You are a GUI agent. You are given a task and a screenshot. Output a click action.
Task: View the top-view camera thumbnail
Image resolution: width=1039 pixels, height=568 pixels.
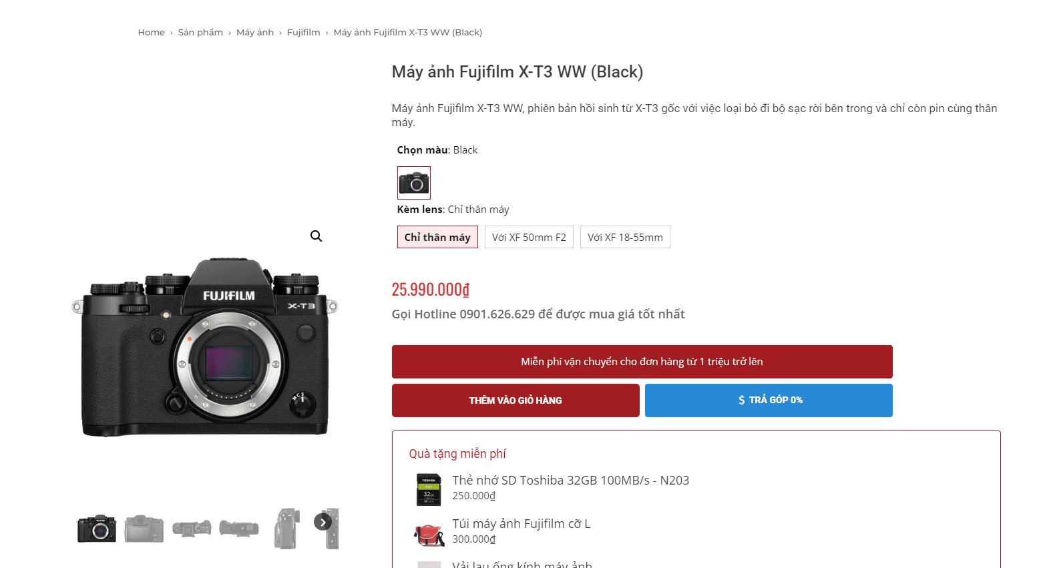[x=192, y=529]
